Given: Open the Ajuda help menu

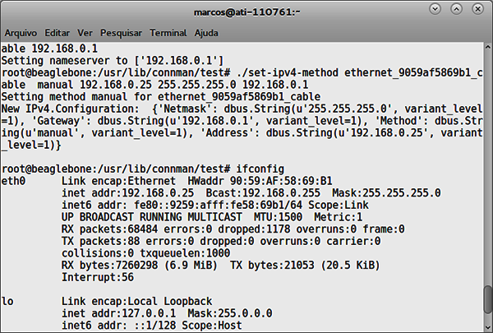Looking at the screenshot, I should coord(206,33).
